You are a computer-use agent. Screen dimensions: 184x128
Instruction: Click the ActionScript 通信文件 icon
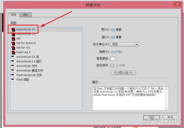click(x=13, y=71)
